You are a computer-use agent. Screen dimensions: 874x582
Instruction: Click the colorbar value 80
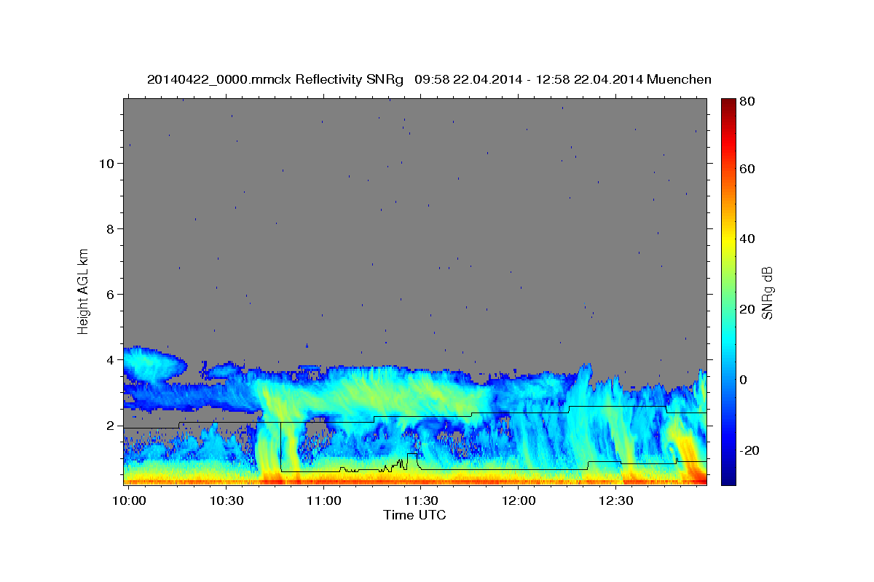(x=747, y=102)
